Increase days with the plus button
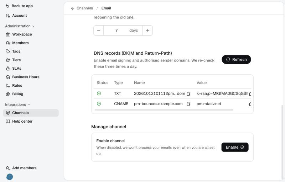 (147, 31)
